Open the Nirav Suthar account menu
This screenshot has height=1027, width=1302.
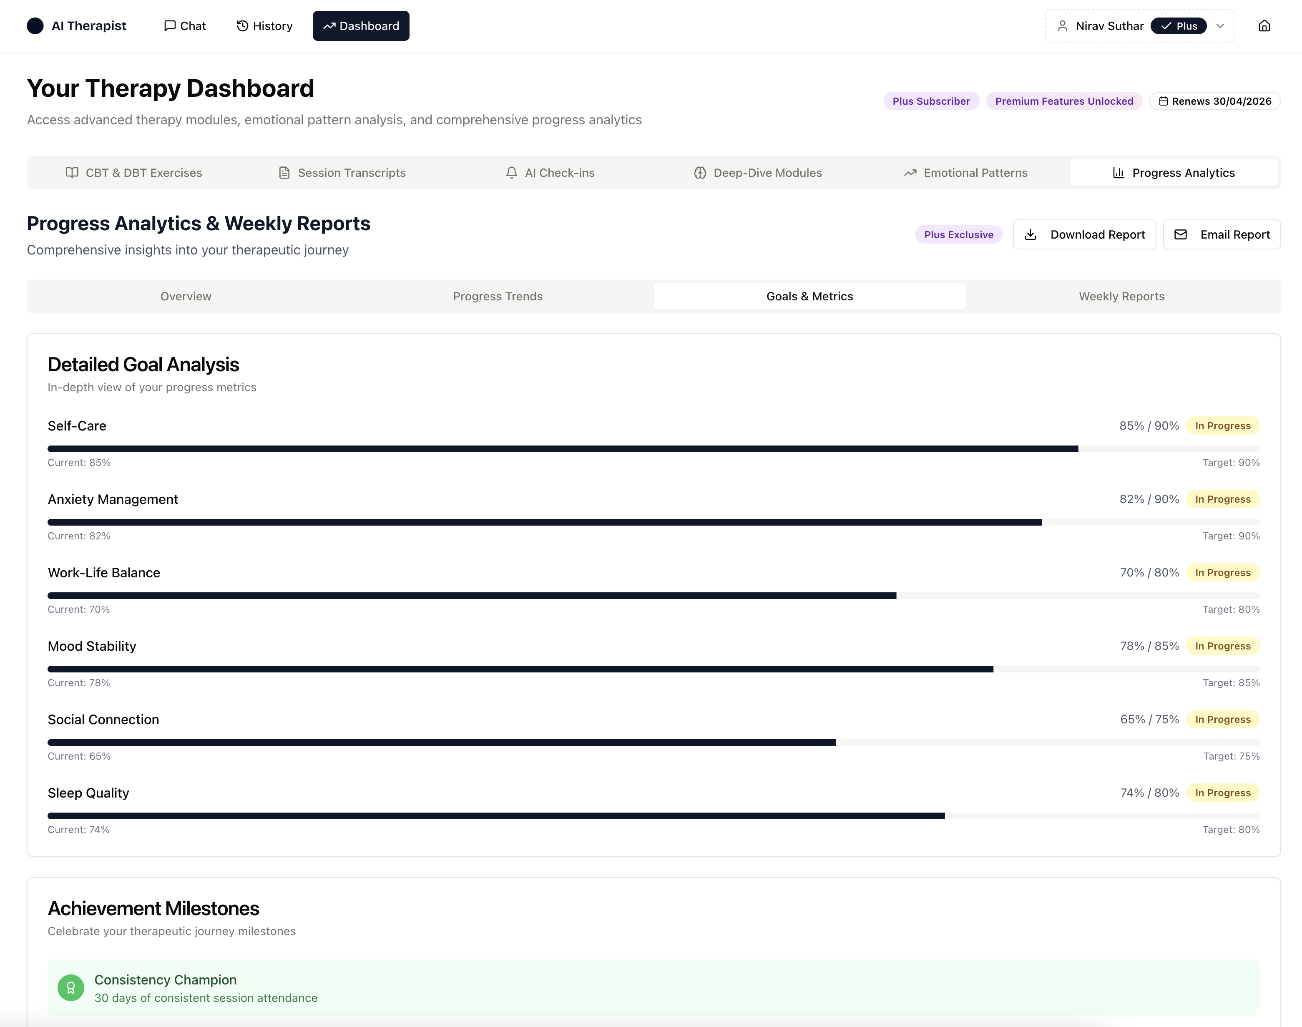(1109, 26)
